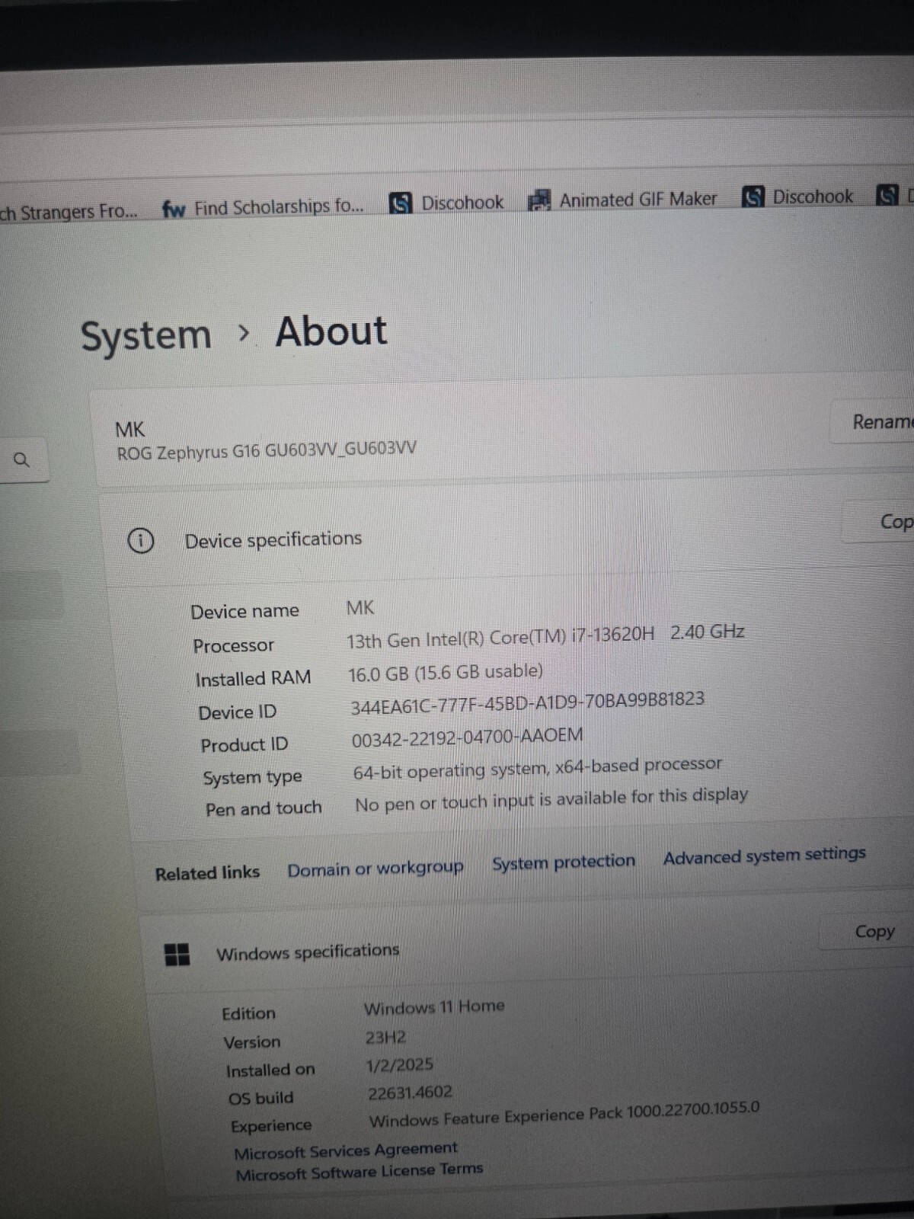Click the Installed on date 1/2/2025

(x=399, y=1065)
